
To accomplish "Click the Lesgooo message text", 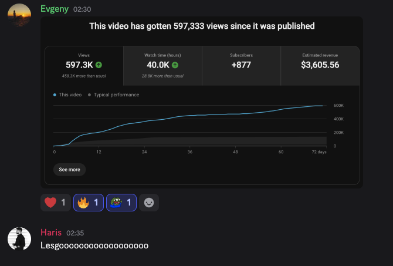I will (94, 245).
